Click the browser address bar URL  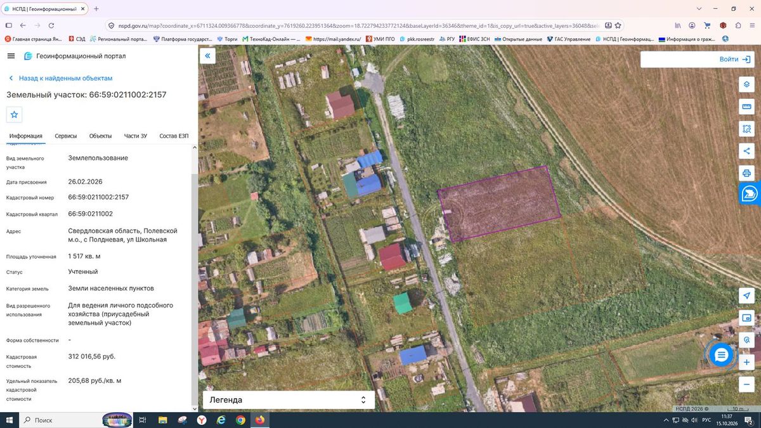coord(358,25)
